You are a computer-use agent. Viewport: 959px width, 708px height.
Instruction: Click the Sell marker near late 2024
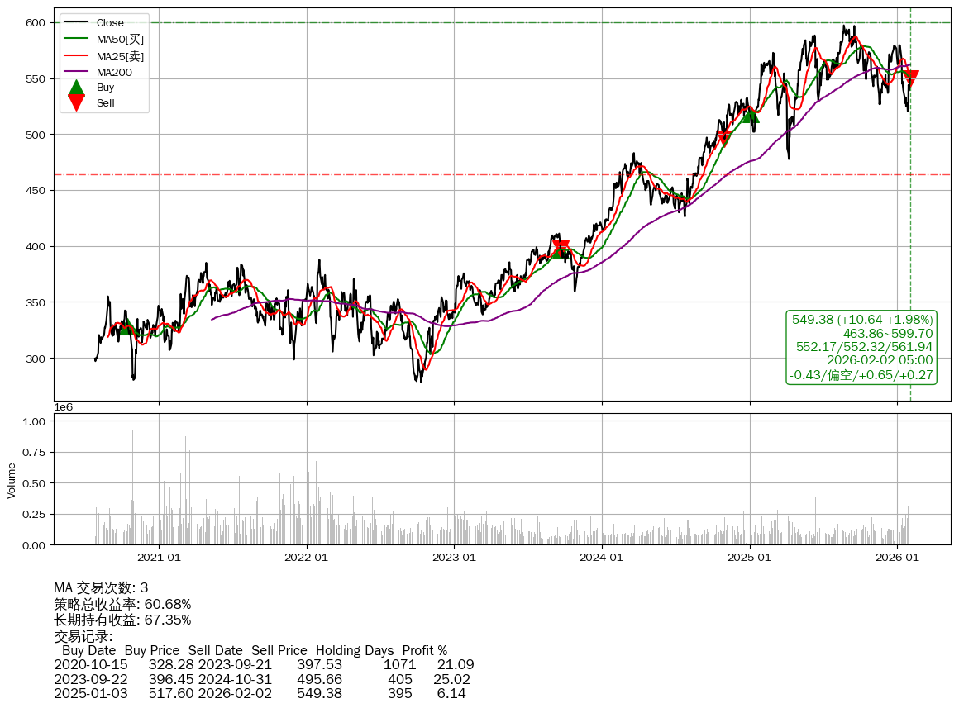point(724,137)
